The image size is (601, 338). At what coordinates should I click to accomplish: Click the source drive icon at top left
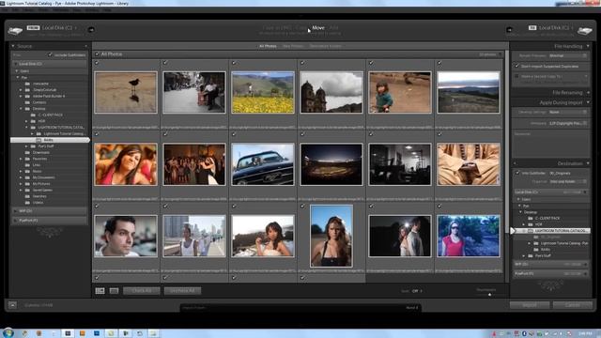point(15,31)
